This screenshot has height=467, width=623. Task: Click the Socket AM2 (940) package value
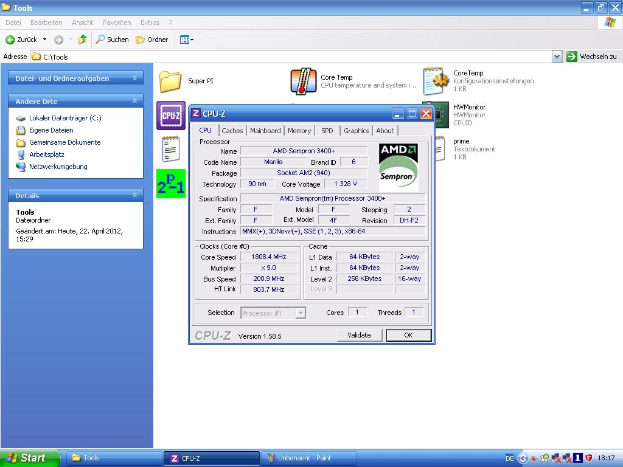(x=304, y=173)
